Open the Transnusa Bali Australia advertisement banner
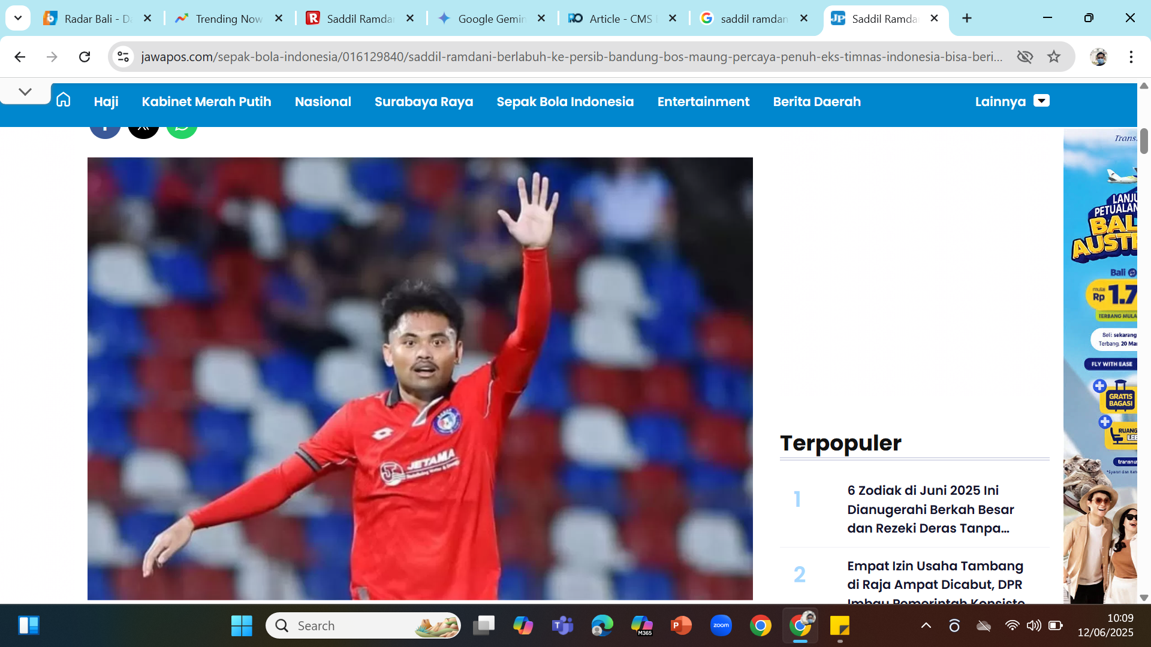The image size is (1151, 647). click(1100, 365)
